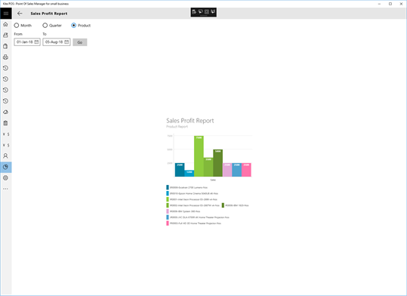Show more options via ellipsis icon

pyautogui.click(x=5, y=189)
